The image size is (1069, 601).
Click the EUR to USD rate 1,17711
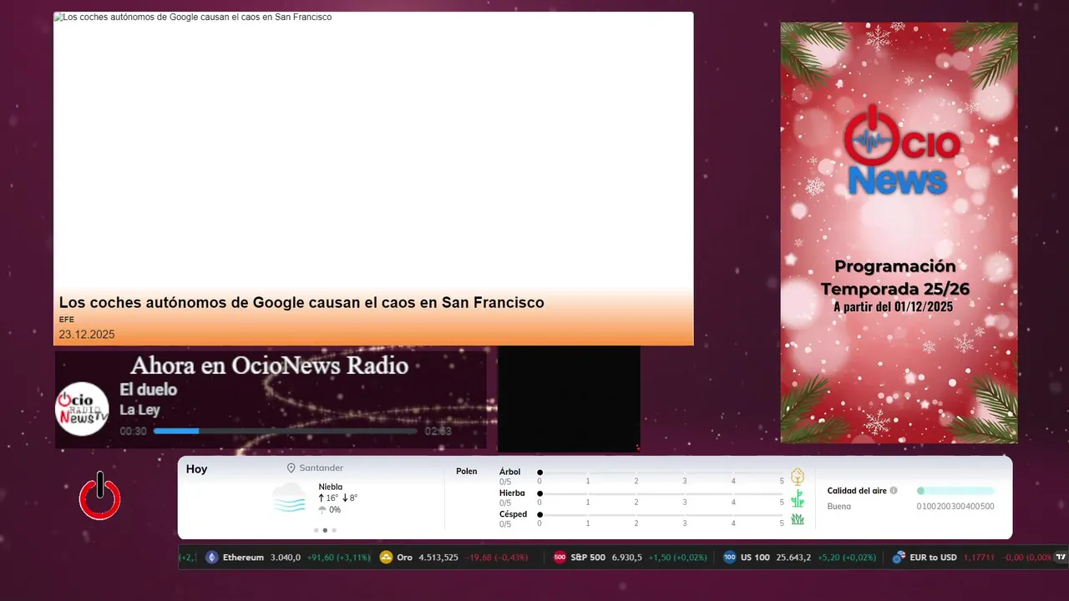979,558
